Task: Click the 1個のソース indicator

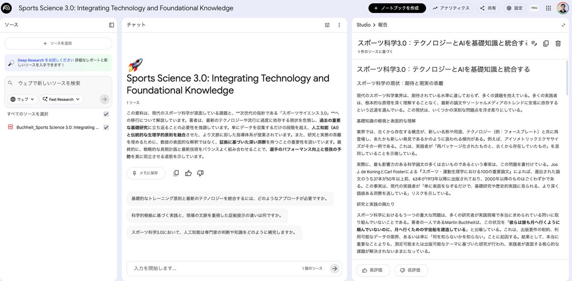Action: pos(312,269)
